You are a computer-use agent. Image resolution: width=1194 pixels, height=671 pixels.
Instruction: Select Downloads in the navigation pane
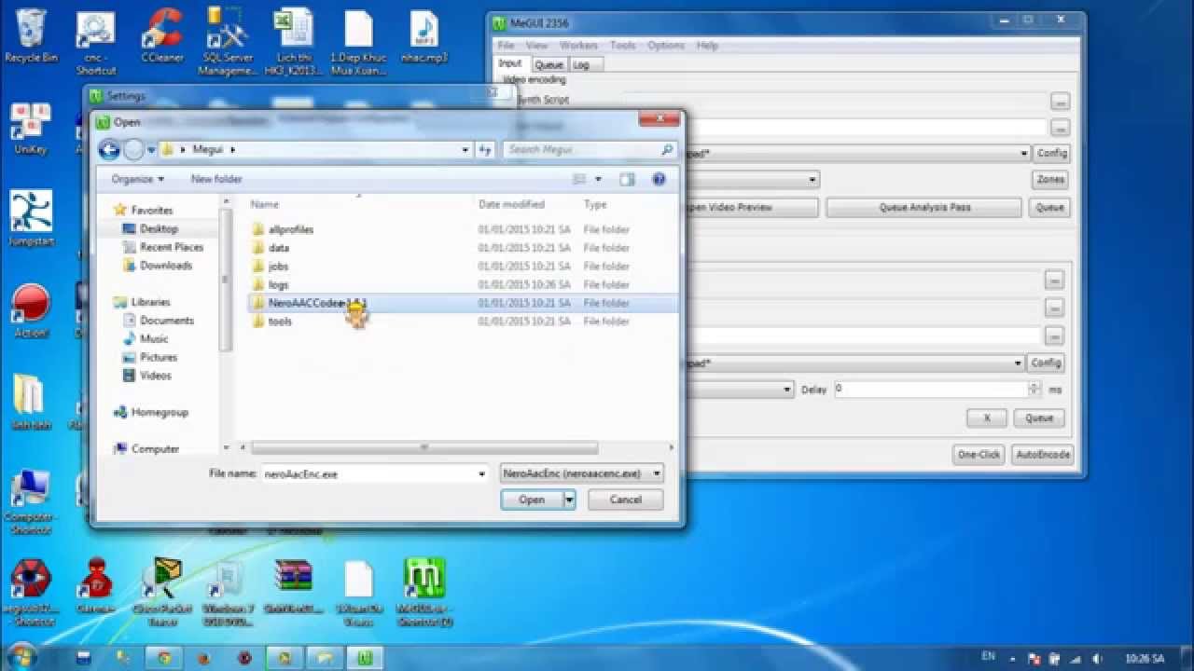pos(165,266)
